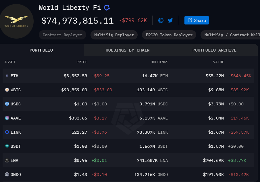
Task: Click the ONDO asset name
Action: tap(16, 175)
